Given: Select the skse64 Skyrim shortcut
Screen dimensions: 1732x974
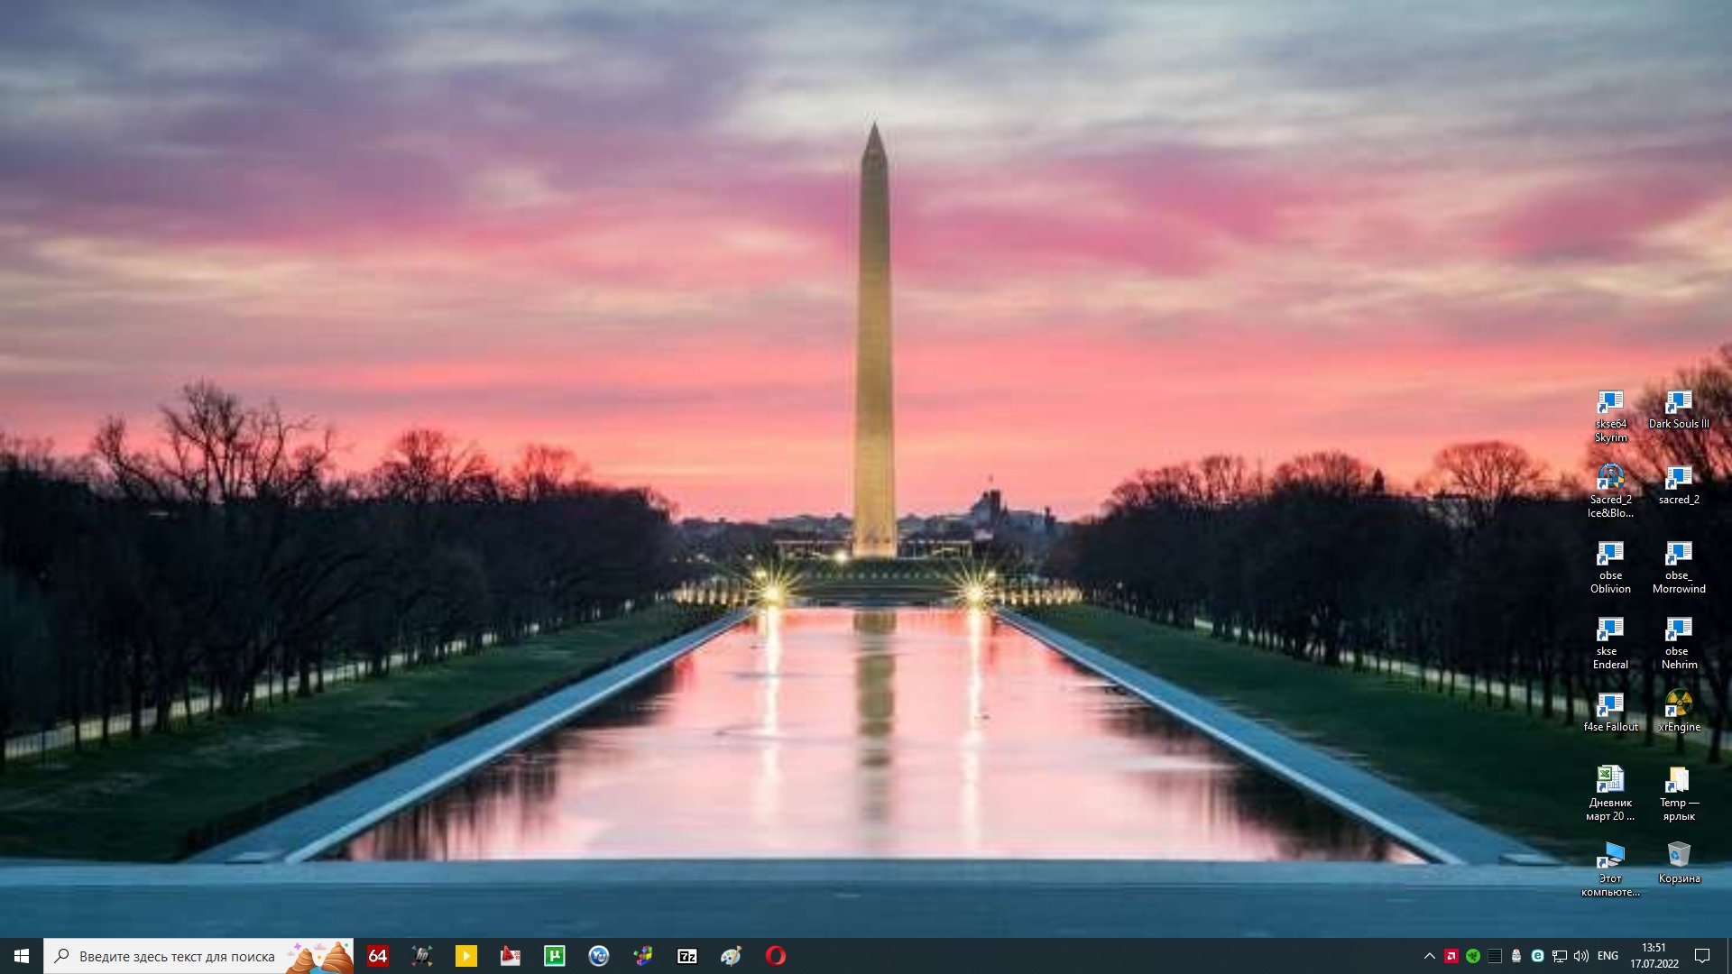Looking at the screenshot, I should 1610,415.
